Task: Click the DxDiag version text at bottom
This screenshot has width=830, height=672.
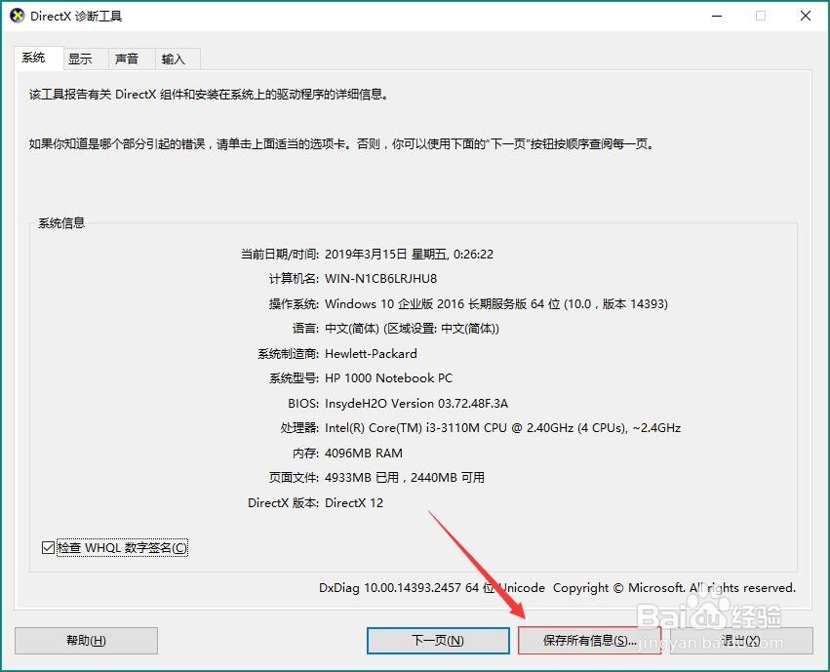Action: [438, 588]
